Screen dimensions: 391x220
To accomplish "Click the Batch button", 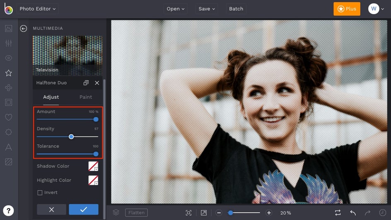I will pyautogui.click(x=236, y=9).
